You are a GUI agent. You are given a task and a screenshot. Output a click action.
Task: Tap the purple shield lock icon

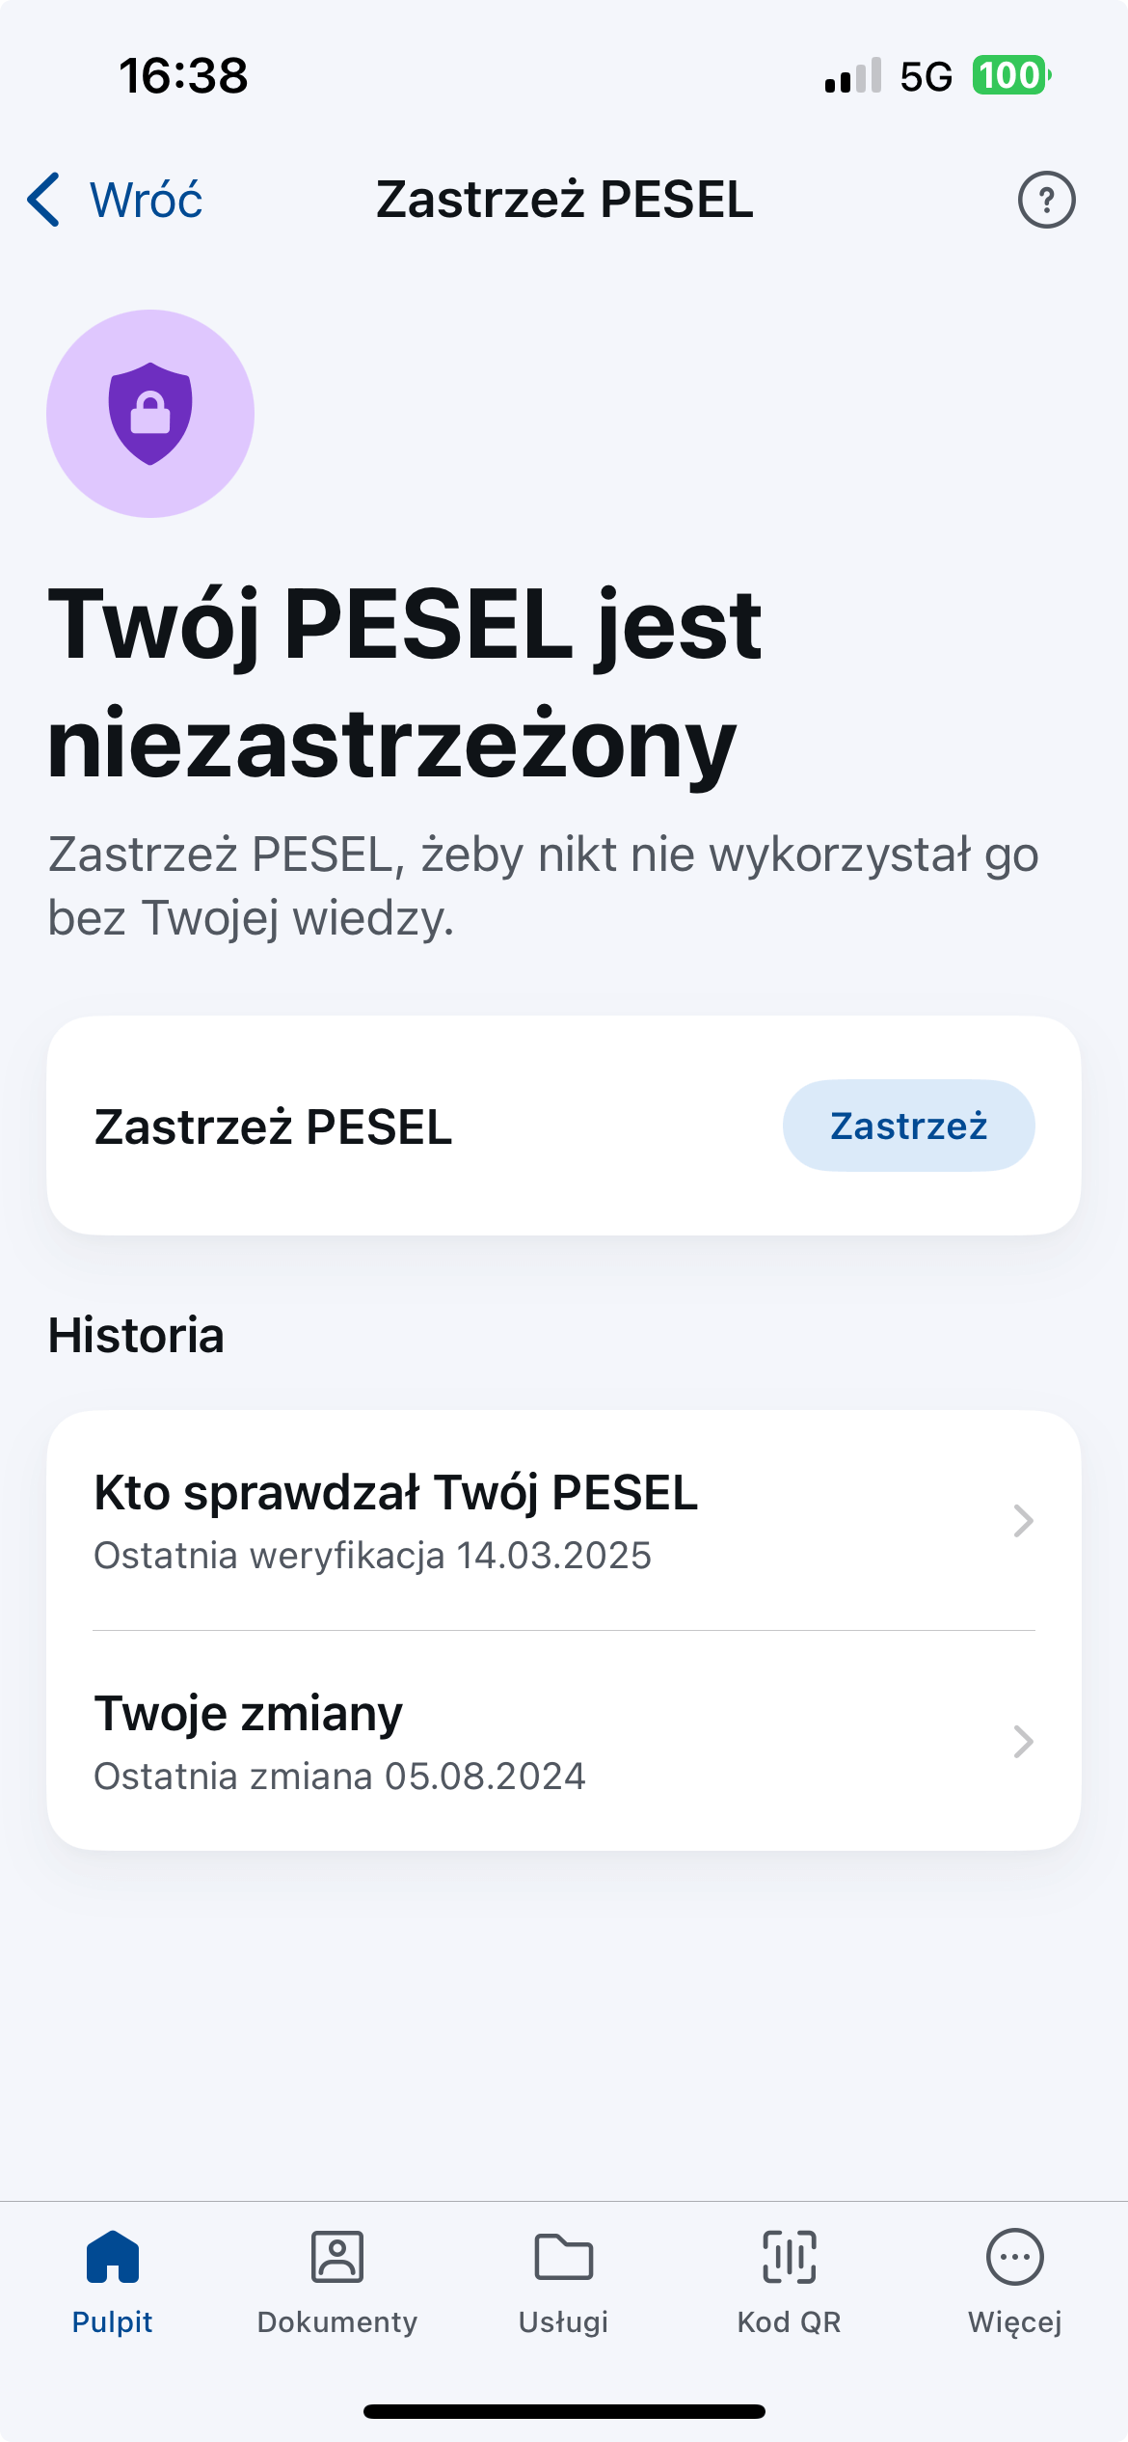click(x=150, y=414)
